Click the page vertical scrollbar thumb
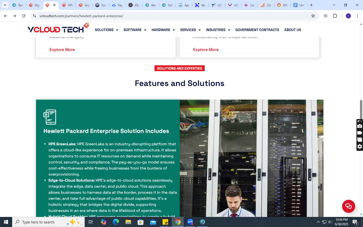 [x=361, y=110]
